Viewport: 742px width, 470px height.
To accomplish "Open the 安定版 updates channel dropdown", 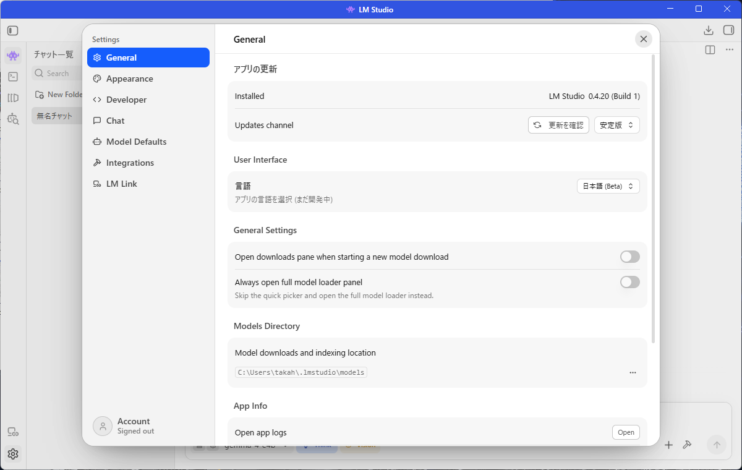I will (617, 125).
